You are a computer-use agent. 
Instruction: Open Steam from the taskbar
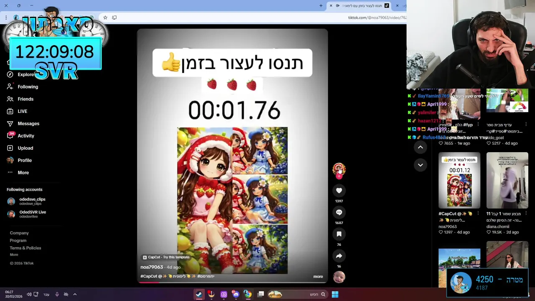[199, 294]
